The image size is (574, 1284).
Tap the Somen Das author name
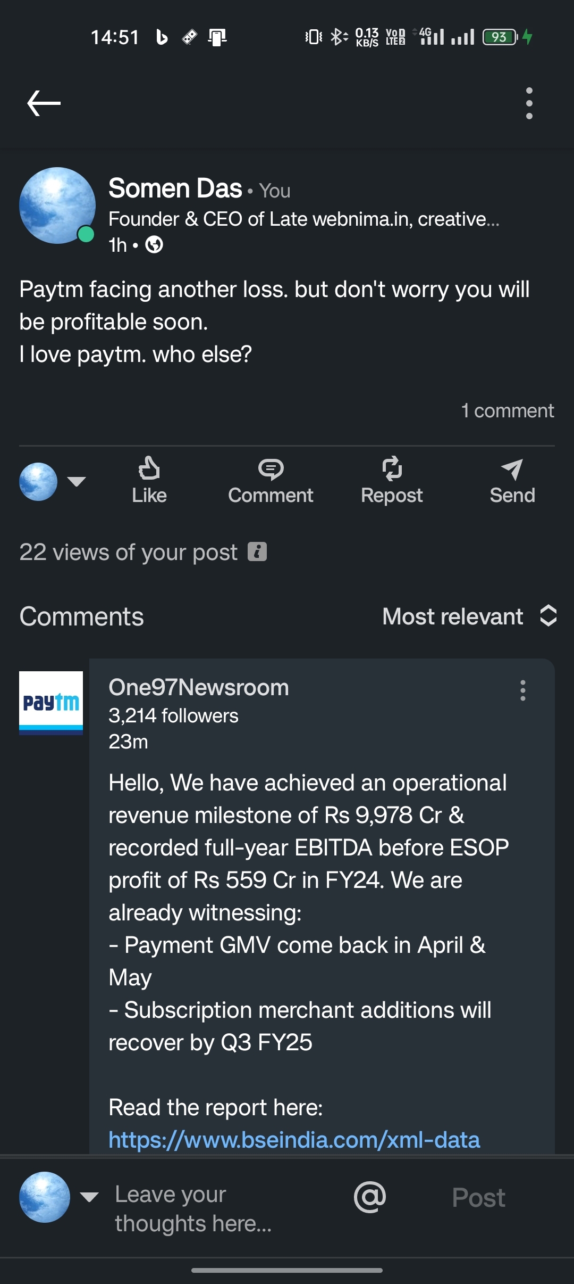[175, 188]
